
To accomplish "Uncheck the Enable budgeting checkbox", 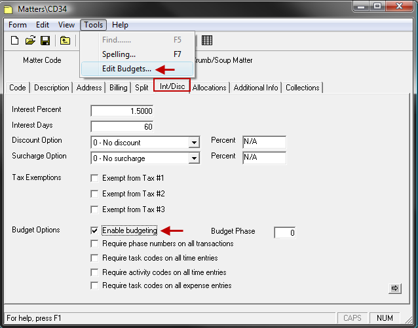I will coord(95,231).
